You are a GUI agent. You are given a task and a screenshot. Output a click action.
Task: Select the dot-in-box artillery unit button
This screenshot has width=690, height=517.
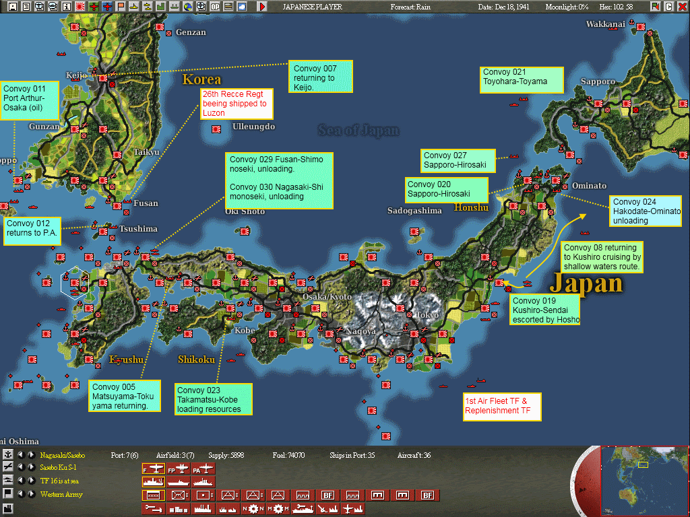coord(203,495)
